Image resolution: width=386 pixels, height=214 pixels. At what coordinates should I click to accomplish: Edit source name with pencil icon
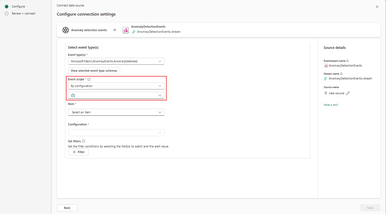[x=348, y=93]
